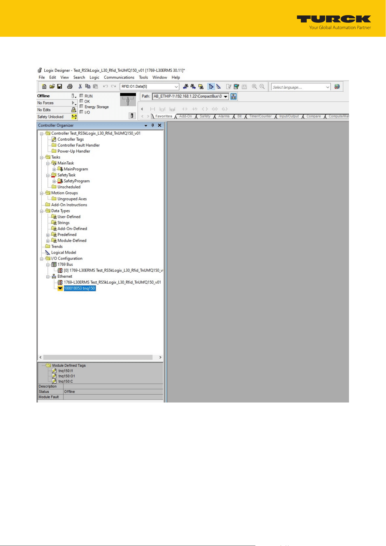Select the Logical Model tree item
The height and width of the screenshot is (546, 386).
coord(64,253)
